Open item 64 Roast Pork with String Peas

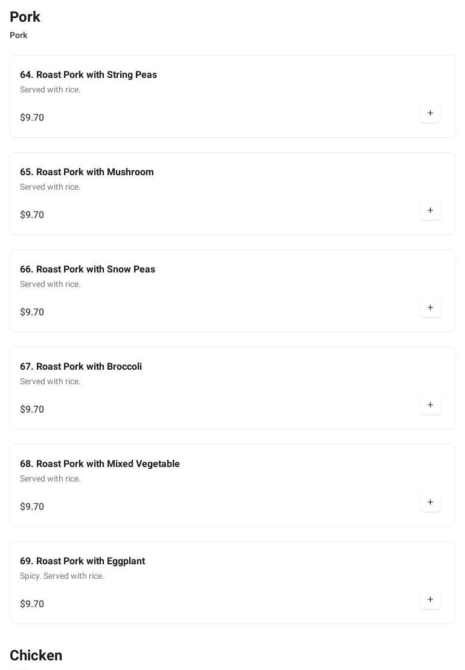click(x=88, y=75)
